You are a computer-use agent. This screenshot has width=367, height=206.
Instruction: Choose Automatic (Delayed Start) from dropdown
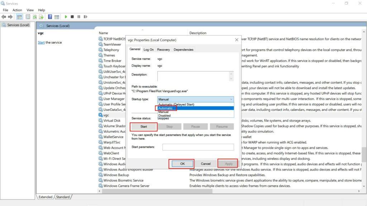pyautogui.click(x=196, y=104)
